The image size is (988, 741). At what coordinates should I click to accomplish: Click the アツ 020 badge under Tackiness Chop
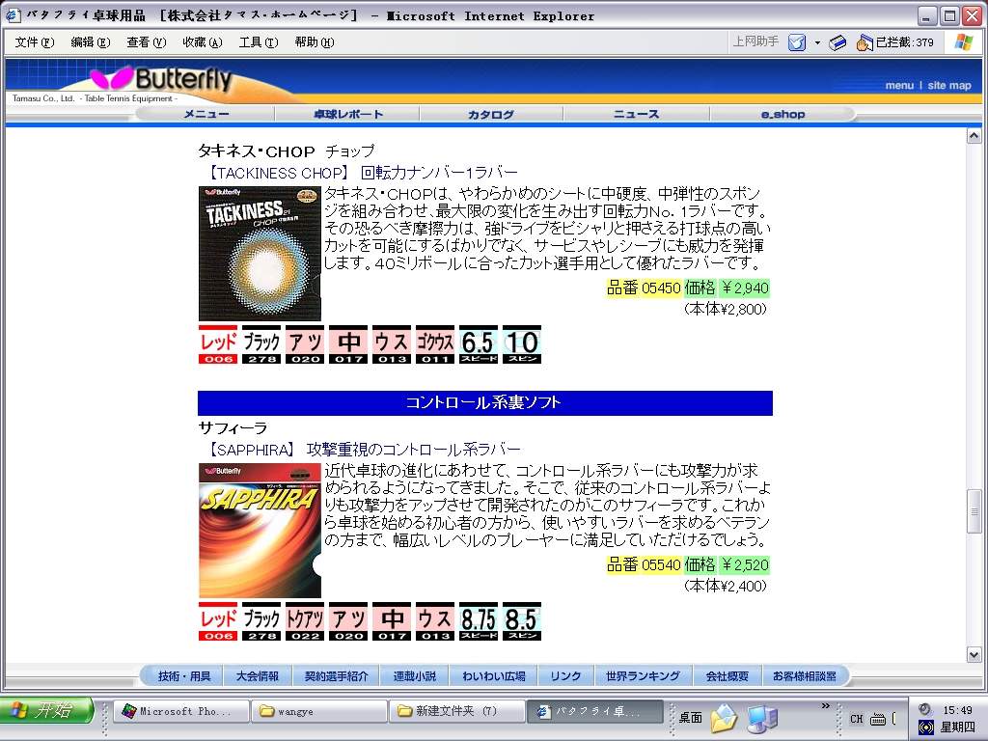[305, 344]
